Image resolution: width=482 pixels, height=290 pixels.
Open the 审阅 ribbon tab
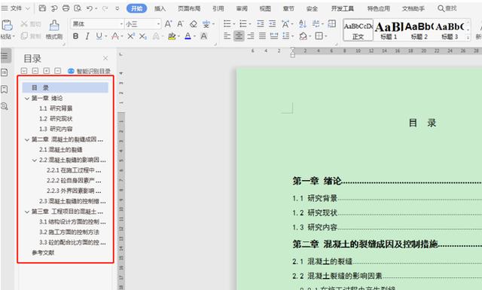pos(242,8)
